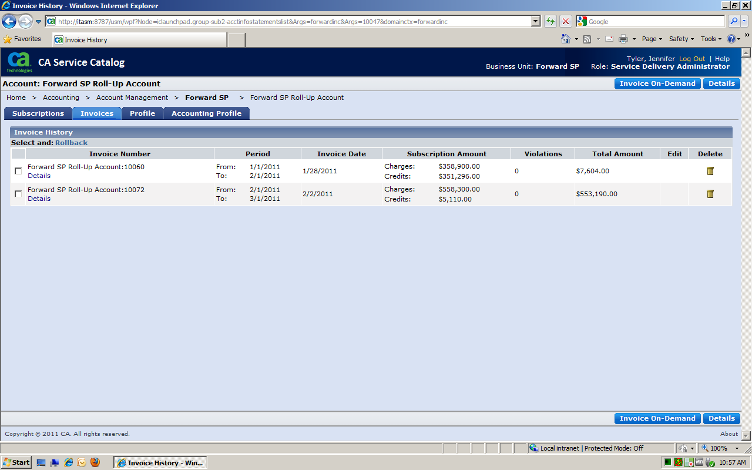This screenshot has width=752, height=470.
Task: Open Details link for invoice 10072
Action: point(39,199)
